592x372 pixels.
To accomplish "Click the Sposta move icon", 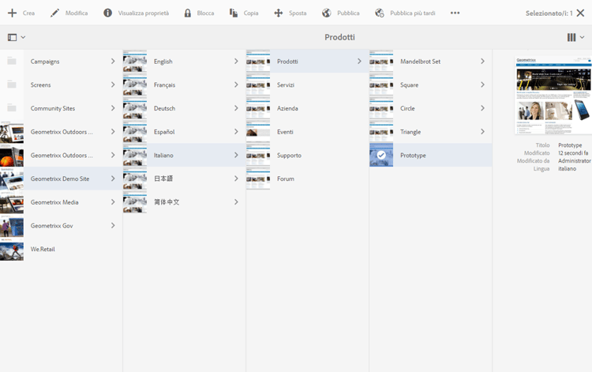I will 279,13.
